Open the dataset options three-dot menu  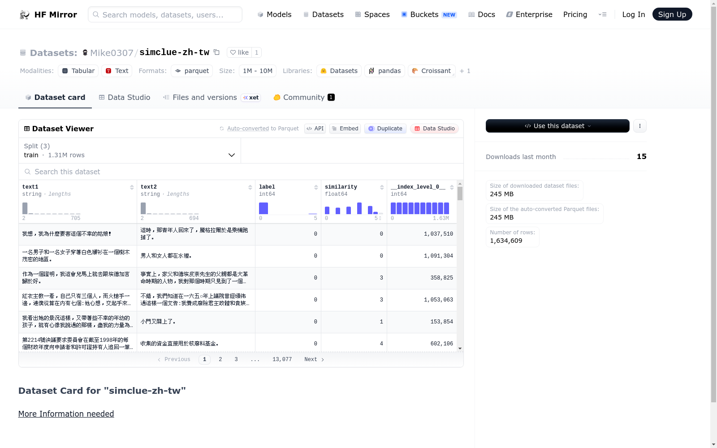(x=640, y=126)
